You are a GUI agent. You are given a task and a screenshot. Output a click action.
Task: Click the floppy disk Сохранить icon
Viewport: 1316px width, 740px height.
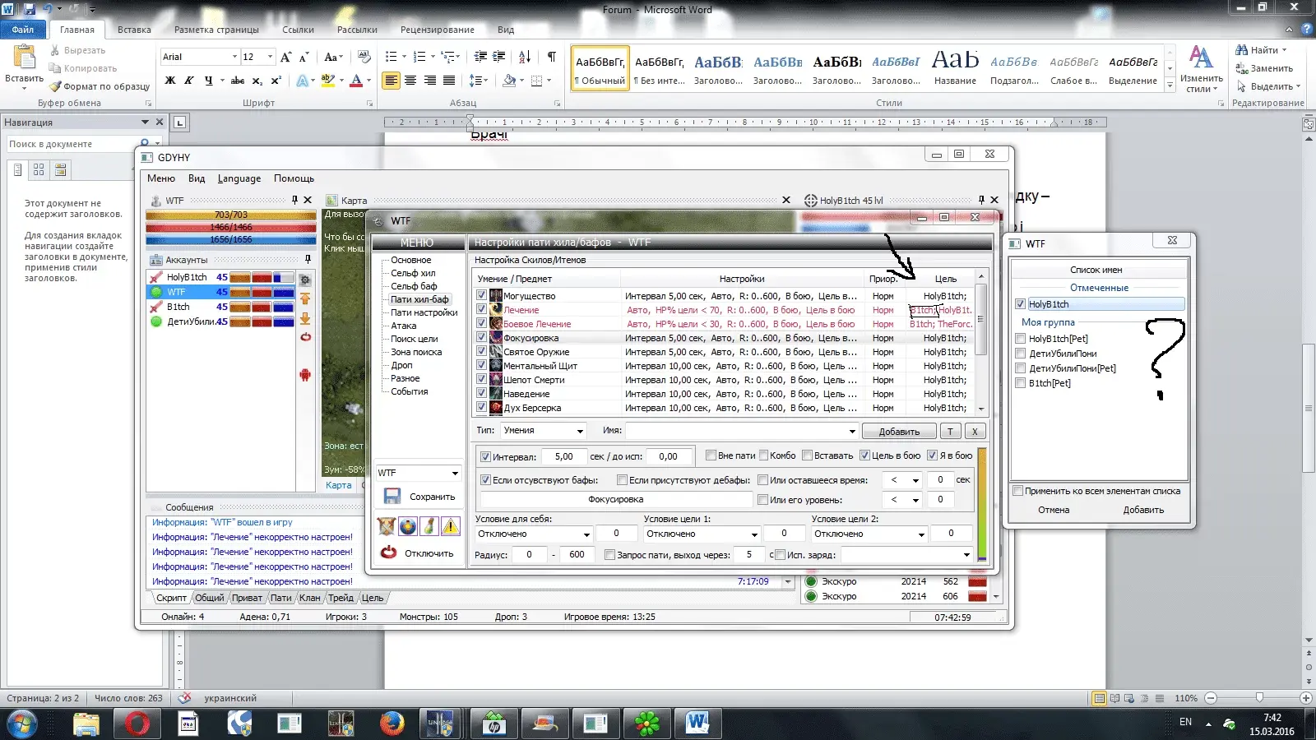coord(392,497)
